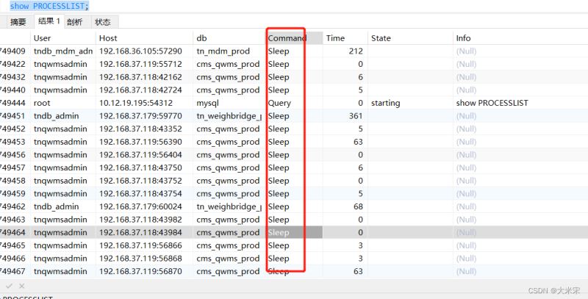Click Time value 361
Screen dimensions: 588x299
tap(356, 116)
